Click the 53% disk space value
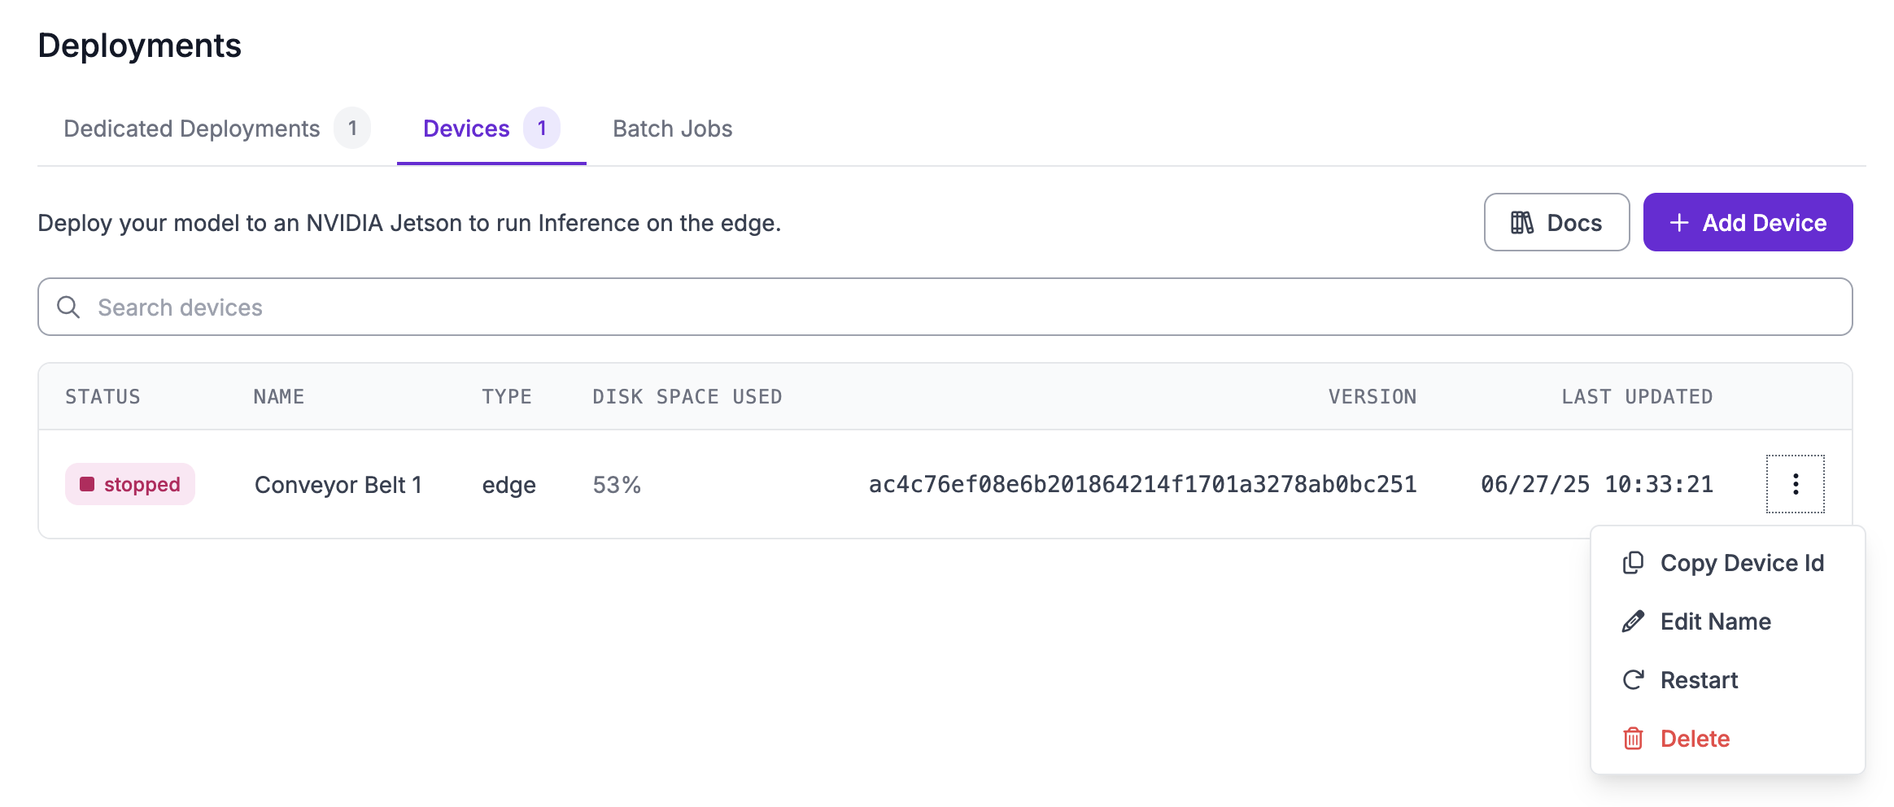This screenshot has height=807, width=1894. click(616, 485)
